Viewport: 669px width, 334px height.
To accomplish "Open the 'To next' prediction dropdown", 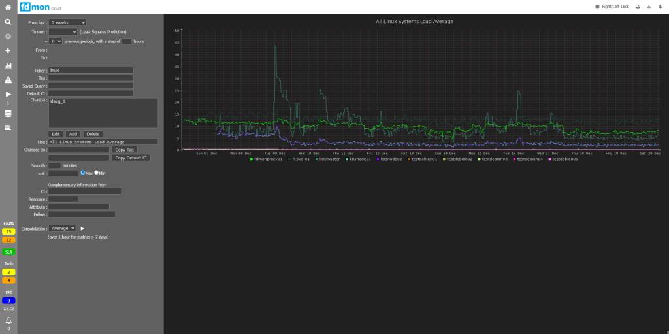I will [x=63, y=31].
